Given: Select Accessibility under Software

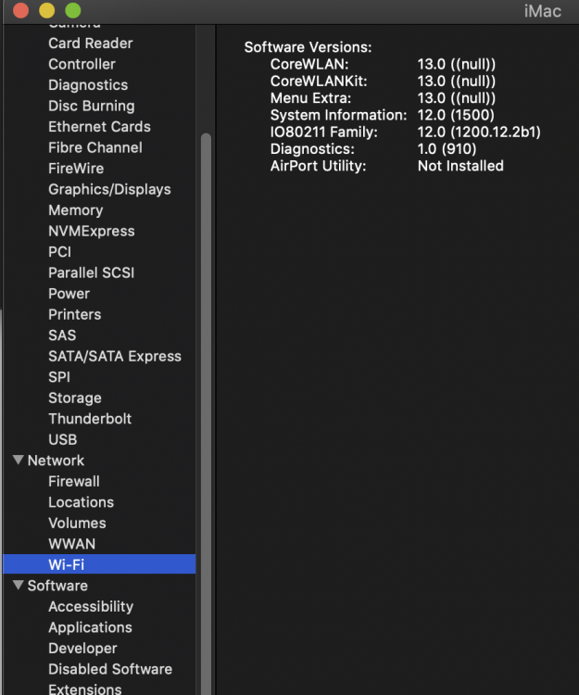Looking at the screenshot, I should pos(91,606).
